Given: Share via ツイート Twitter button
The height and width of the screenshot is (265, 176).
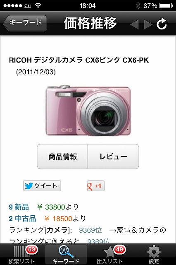Looking at the screenshot, I should [x=42, y=186].
